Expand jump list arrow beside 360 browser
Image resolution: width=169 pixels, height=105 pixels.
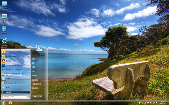click(x=28, y=56)
